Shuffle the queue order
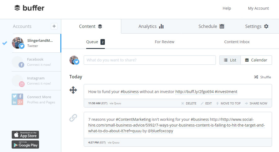 [x=263, y=77]
